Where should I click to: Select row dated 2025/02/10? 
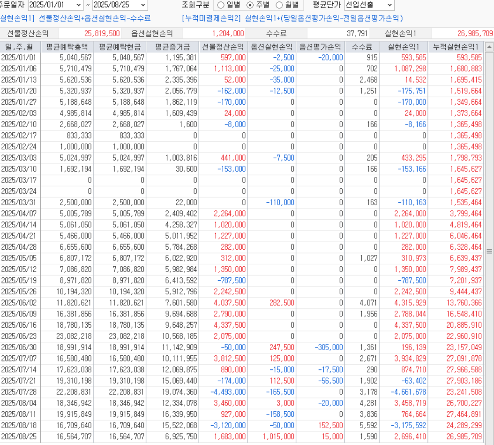coord(242,124)
